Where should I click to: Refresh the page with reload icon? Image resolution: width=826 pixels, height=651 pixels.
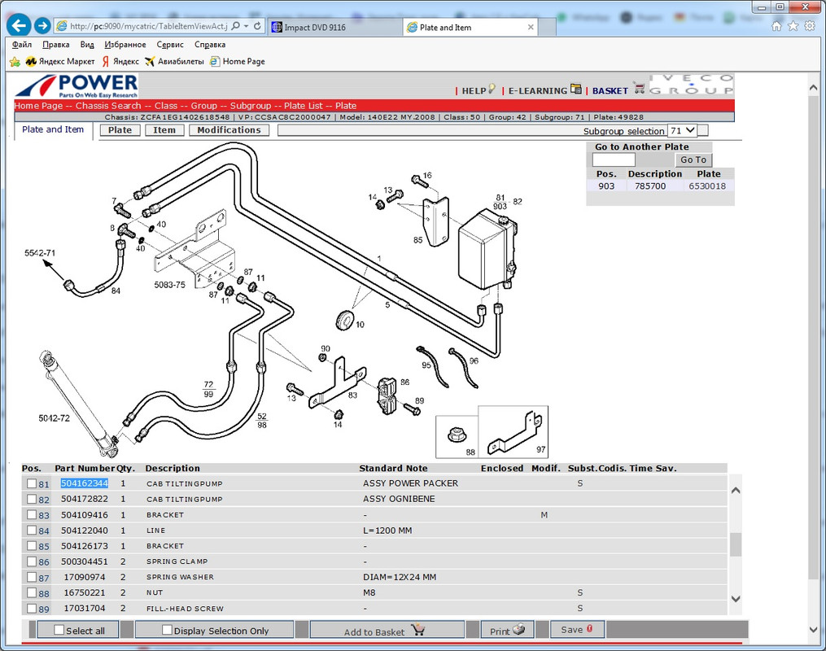(x=257, y=26)
